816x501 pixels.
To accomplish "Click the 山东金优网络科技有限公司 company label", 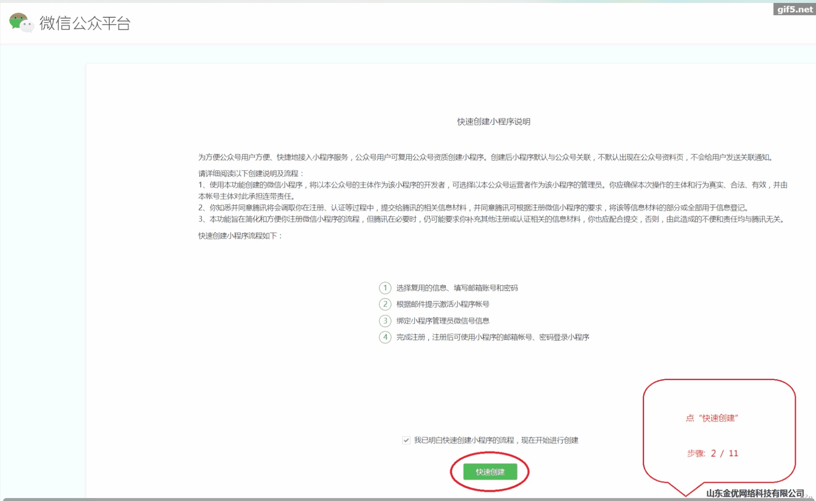I will point(754,493).
